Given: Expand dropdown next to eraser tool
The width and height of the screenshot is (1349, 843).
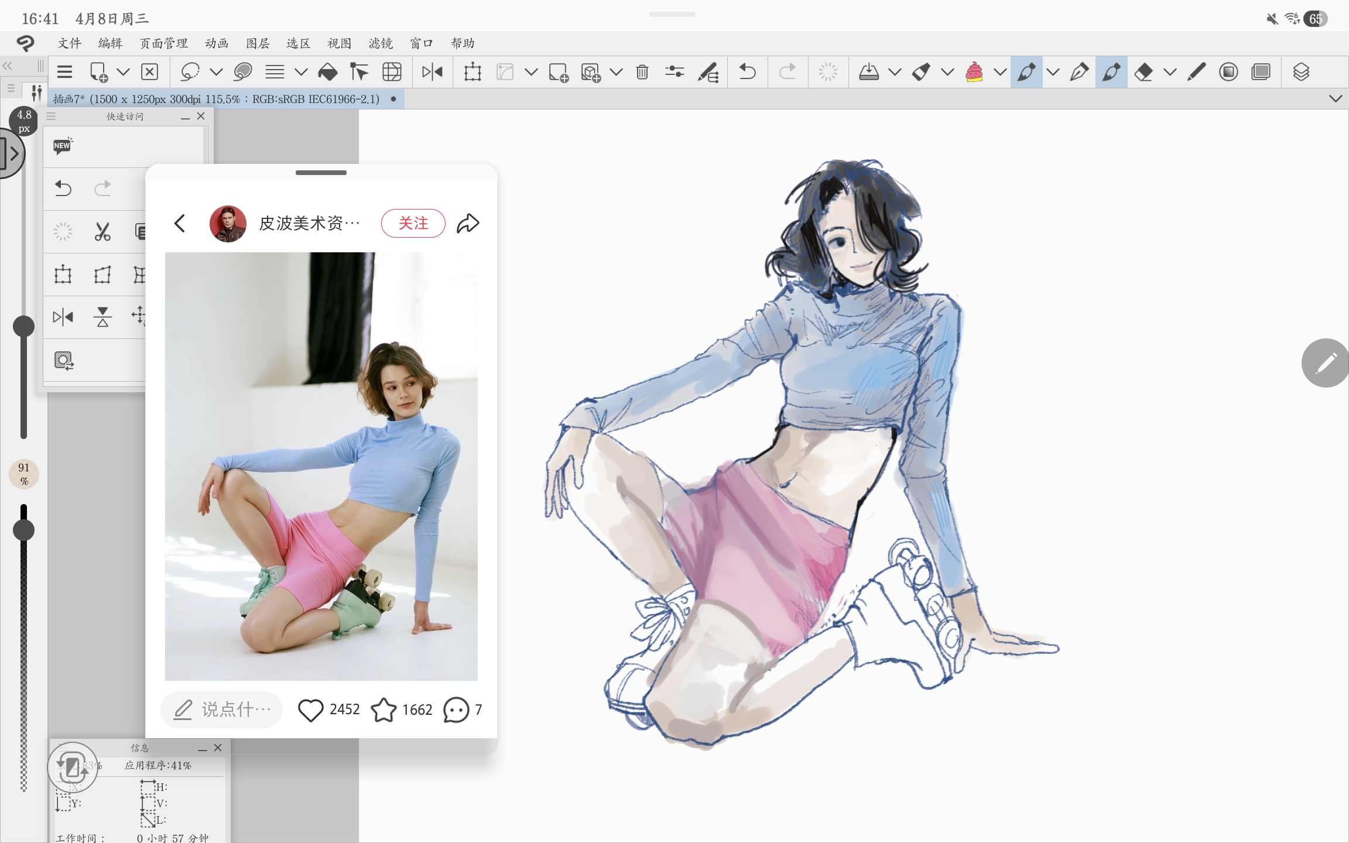Looking at the screenshot, I should [1170, 72].
